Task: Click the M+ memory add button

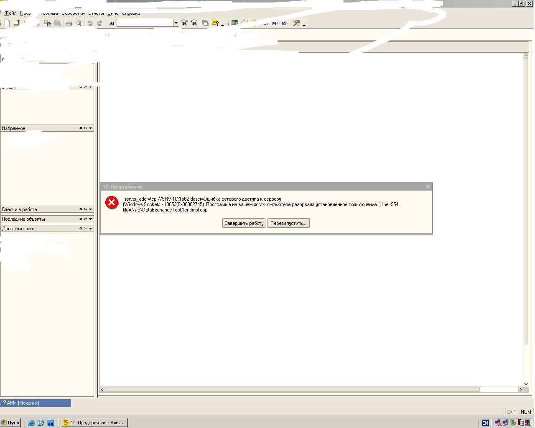Action: (x=275, y=23)
